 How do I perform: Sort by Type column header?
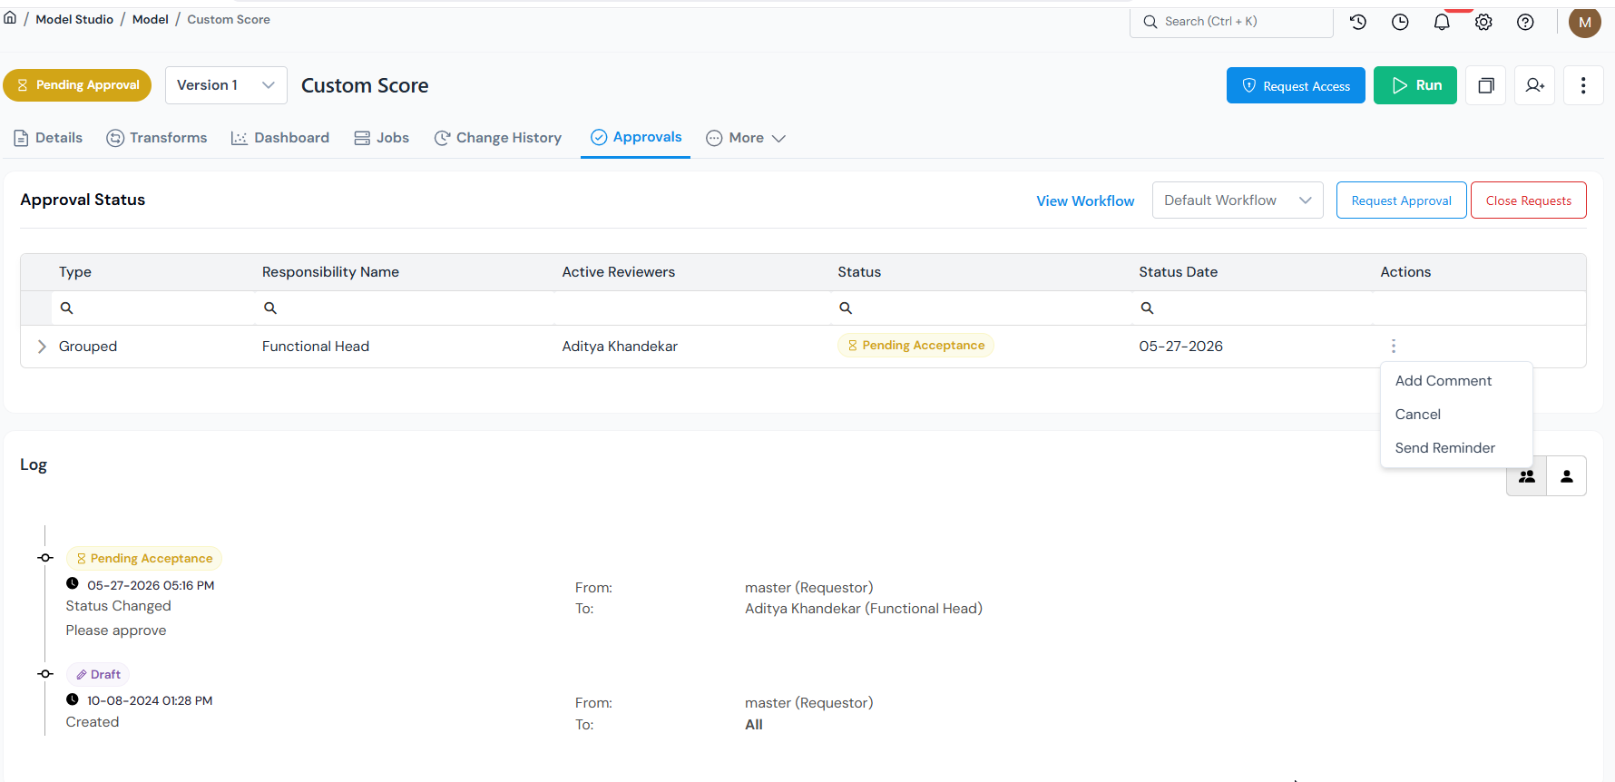pyautogui.click(x=75, y=272)
